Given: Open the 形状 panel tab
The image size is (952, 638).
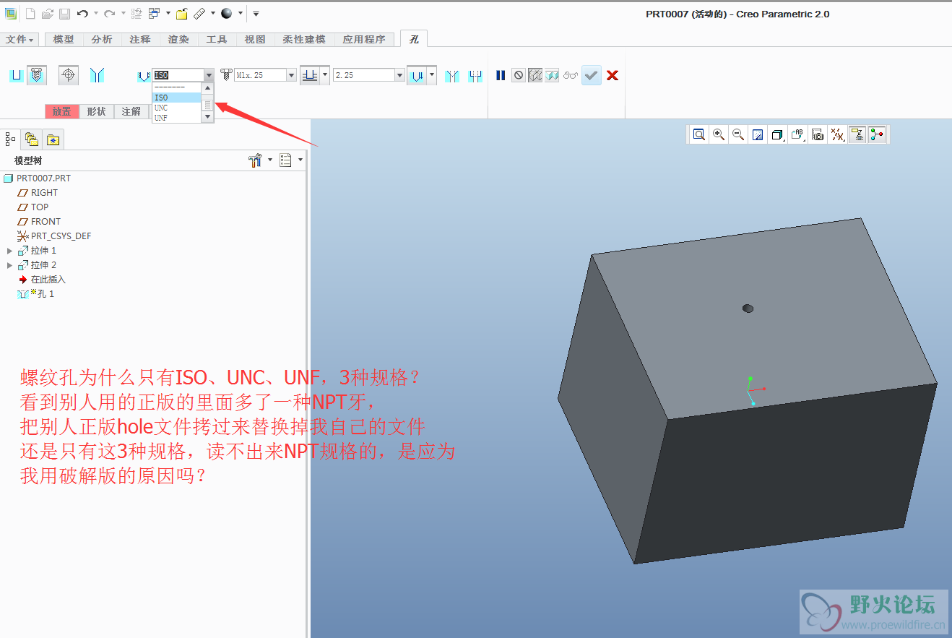Looking at the screenshot, I should [96, 111].
